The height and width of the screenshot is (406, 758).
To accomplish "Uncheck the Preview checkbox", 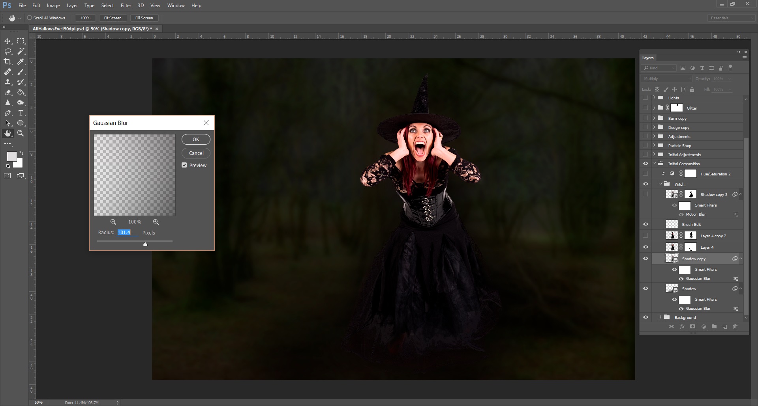I will pyautogui.click(x=184, y=165).
